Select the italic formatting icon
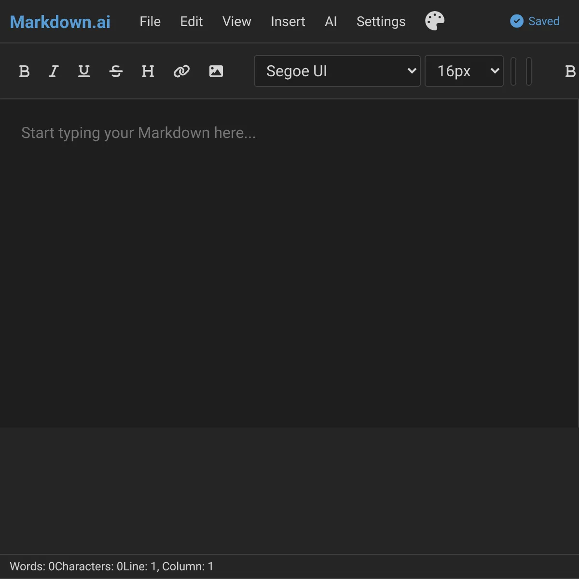The height and width of the screenshot is (579, 579). pos(53,71)
